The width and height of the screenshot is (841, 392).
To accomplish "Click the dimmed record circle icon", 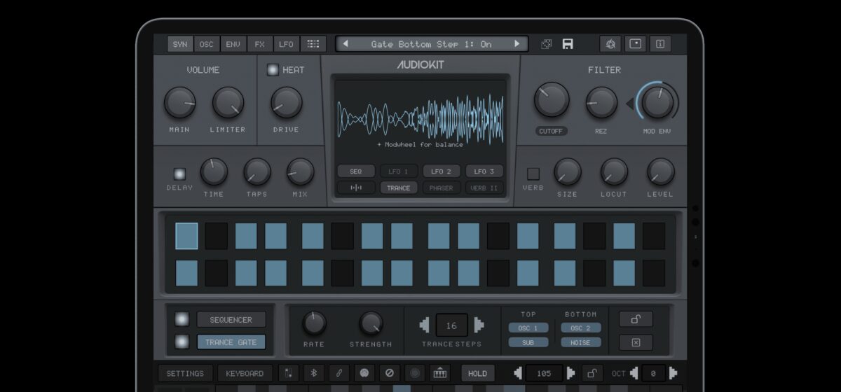I will pos(414,373).
